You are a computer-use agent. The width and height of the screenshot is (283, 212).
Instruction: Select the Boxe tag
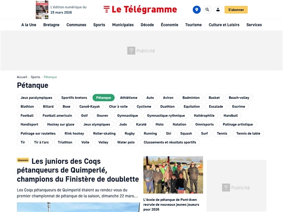click(x=66, y=106)
